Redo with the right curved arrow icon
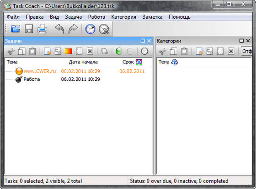 73,29
